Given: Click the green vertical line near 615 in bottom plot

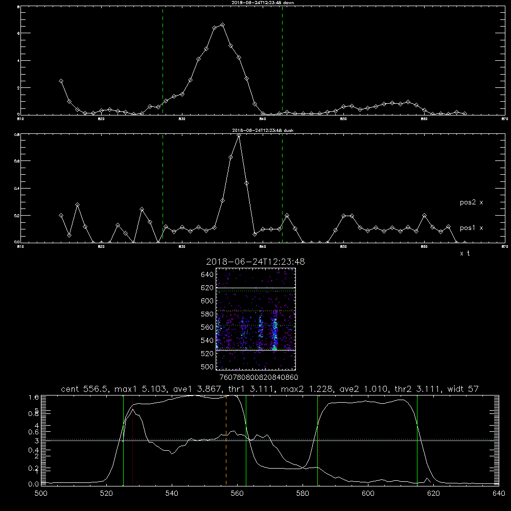Looking at the screenshot, I should (417, 440).
